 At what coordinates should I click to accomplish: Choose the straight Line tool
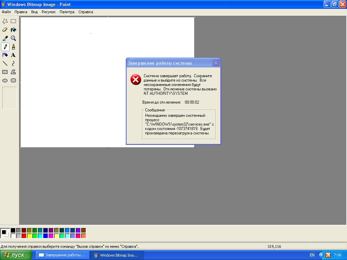[5, 64]
